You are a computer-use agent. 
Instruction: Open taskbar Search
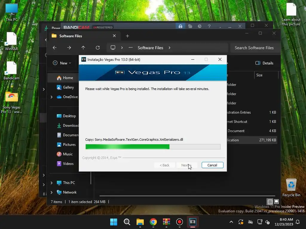click(x=127, y=222)
